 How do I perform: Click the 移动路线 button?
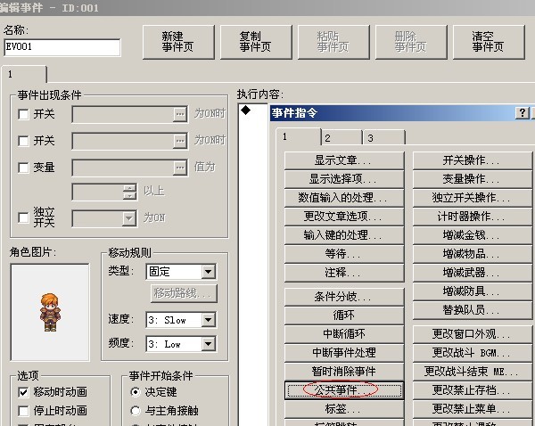pyautogui.click(x=184, y=293)
